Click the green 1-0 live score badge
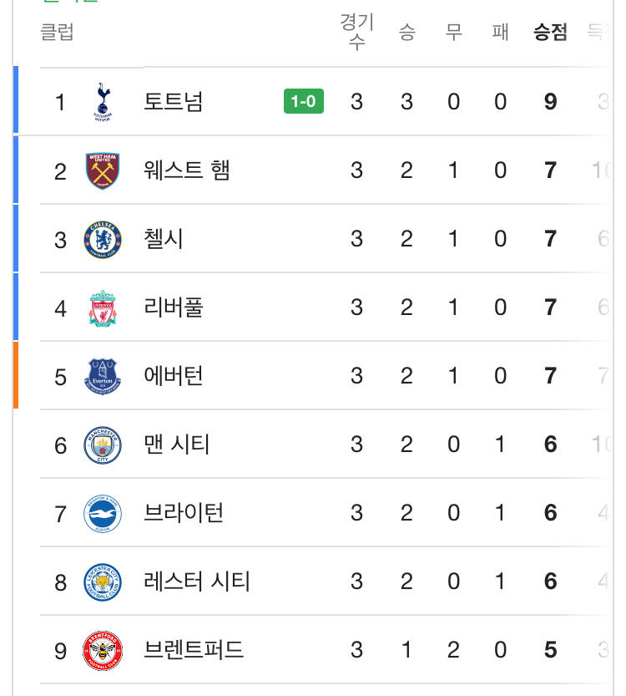The image size is (626, 696). [304, 102]
